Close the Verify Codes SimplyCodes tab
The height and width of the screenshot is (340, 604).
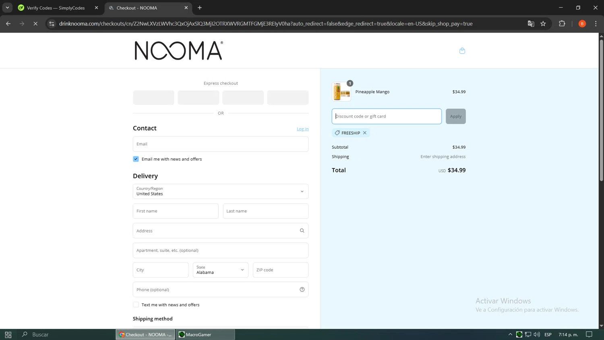pyautogui.click(x=96, y=8)
